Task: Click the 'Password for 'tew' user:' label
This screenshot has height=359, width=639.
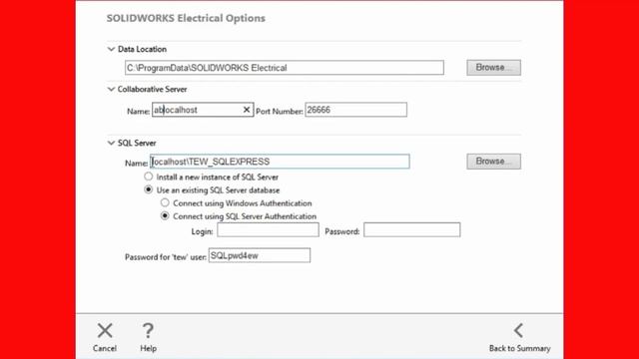Action: click(166, 257)
